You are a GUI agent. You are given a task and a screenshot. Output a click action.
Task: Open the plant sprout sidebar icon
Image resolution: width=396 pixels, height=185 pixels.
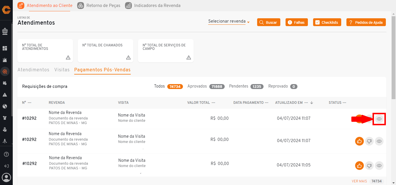[x=5, y=118]
